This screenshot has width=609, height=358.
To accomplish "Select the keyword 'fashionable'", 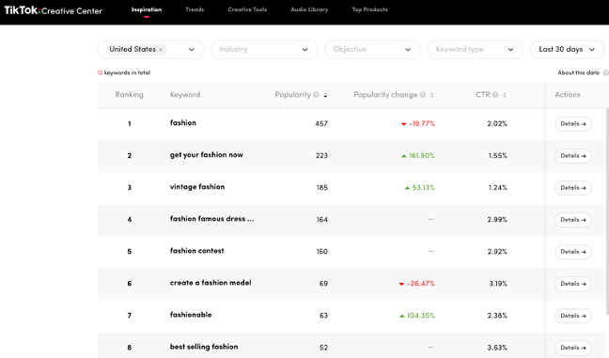I will point(191,315).
